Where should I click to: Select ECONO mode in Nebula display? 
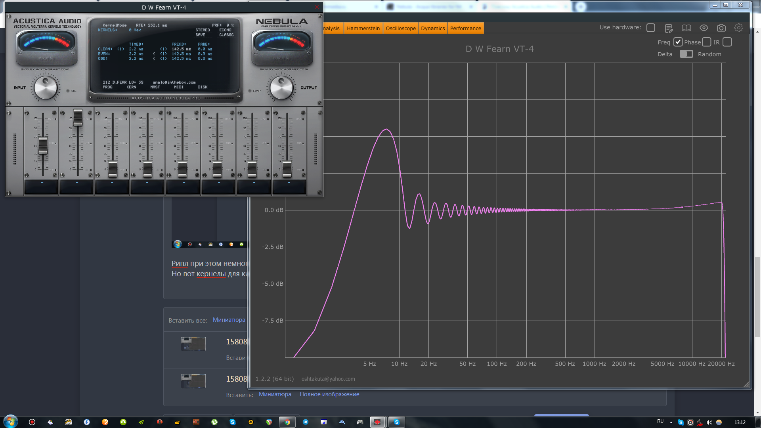point(225,30)
